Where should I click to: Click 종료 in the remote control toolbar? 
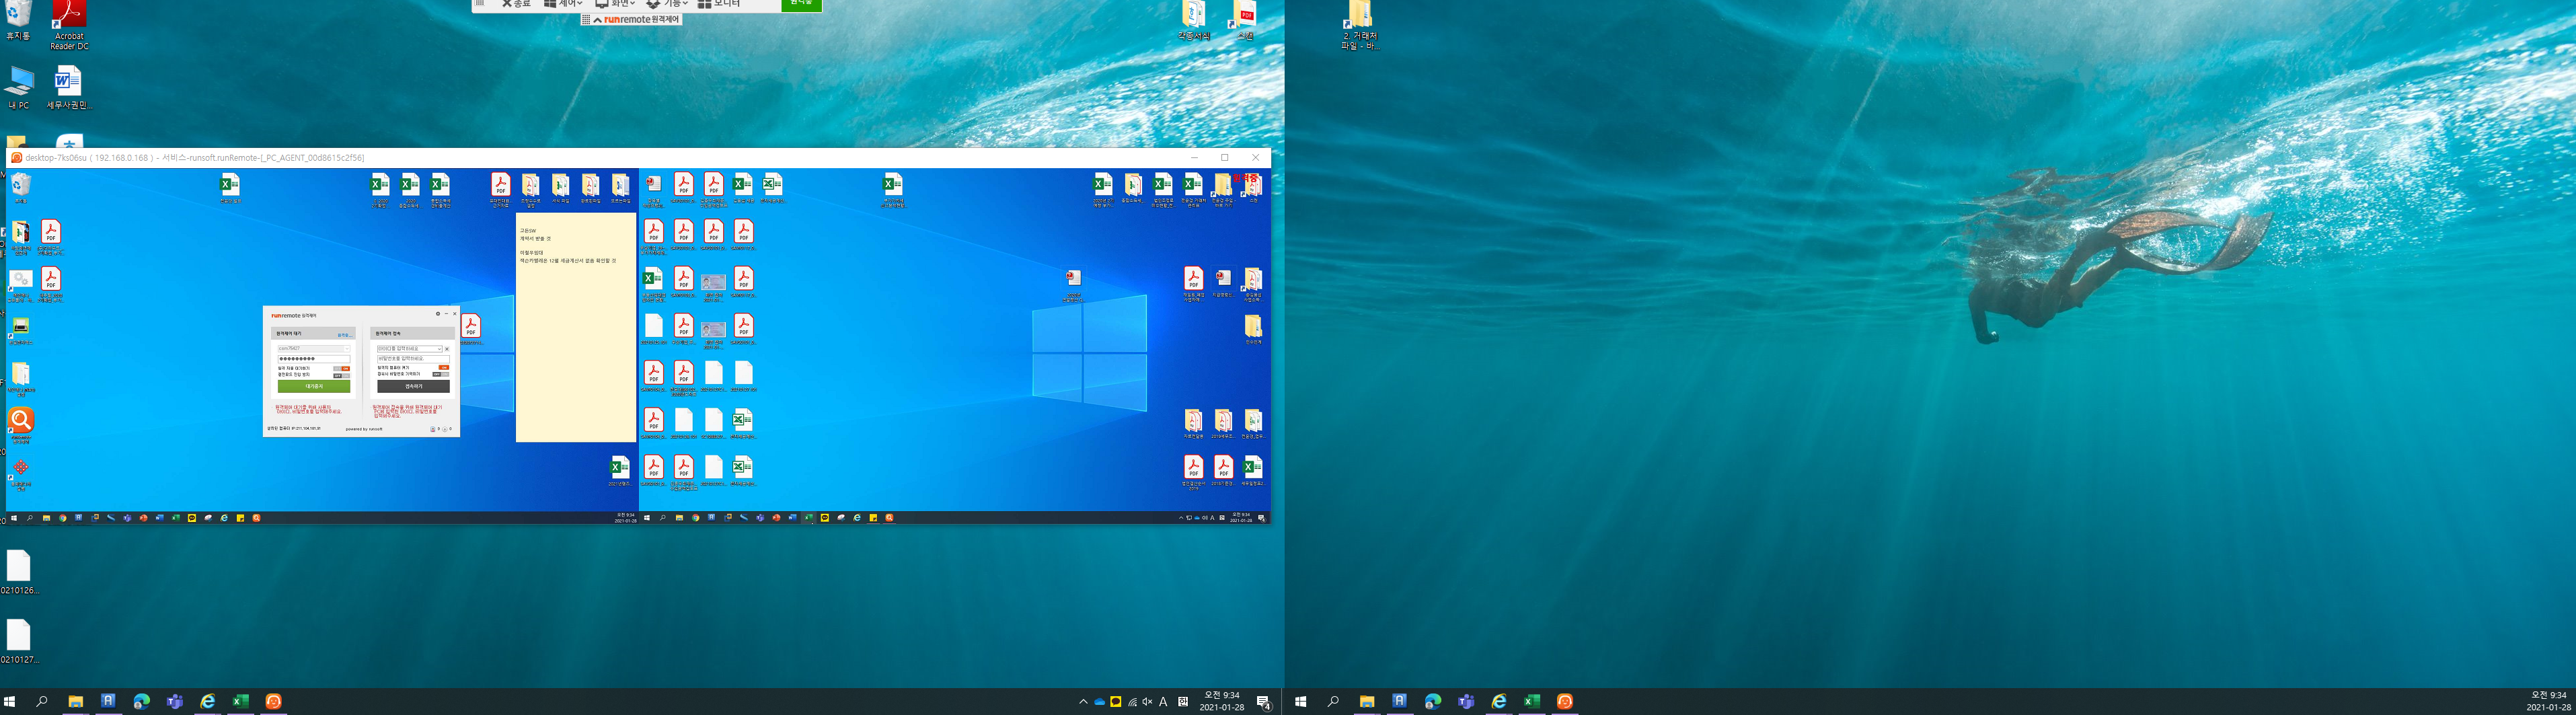click(x=516, y=4)
